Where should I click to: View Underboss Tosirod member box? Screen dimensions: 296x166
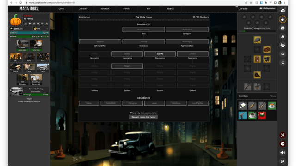click(x=143, y=41)
